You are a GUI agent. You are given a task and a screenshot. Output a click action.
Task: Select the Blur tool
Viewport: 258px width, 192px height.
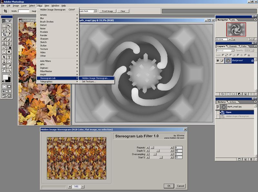point(4,52)
